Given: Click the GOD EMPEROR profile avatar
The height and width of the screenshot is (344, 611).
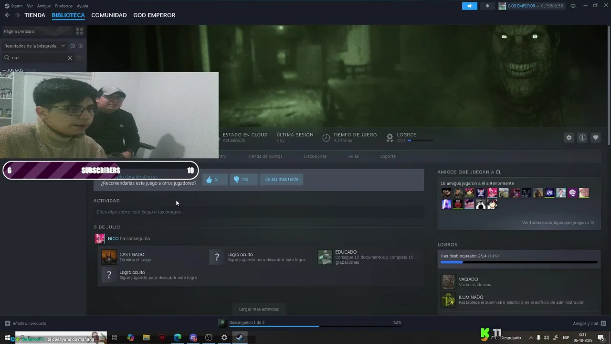Looking at the screenshot, I should pyautogui.click(x=502, y=6).
